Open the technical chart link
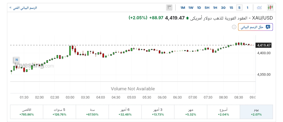 pos(23,8)
